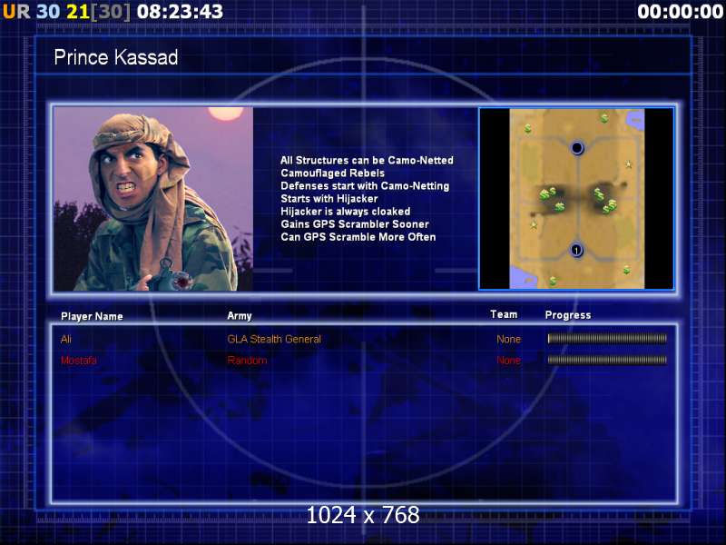Click the 1024 x 768 resolution text
Image resolution: width=726 pixels, height=545 pixels.
(x=363, y=515)
